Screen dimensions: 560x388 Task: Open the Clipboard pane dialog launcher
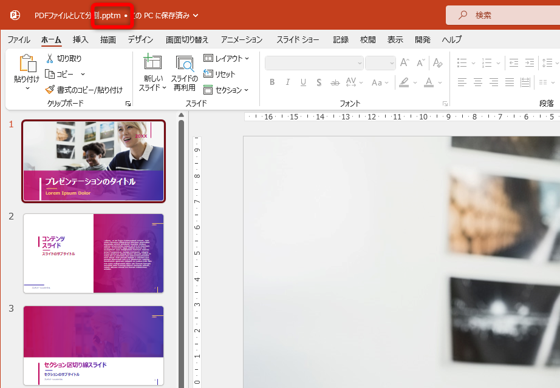click(128, 104)
